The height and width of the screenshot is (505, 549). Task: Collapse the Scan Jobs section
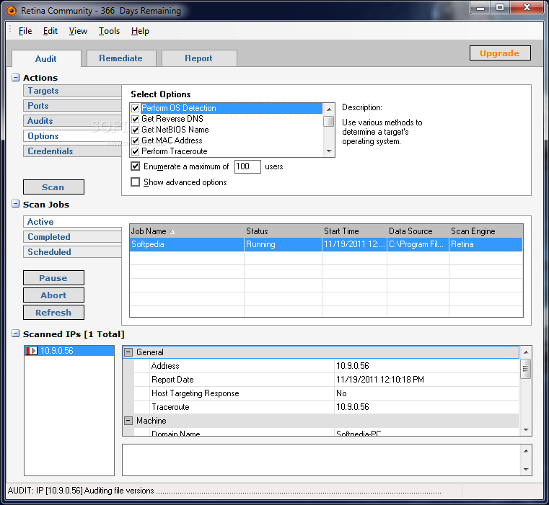coord(15,204)
